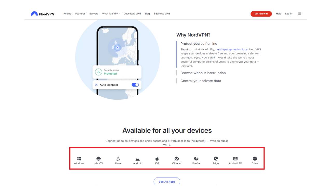Open the Servers menu item

click(94, 14)
